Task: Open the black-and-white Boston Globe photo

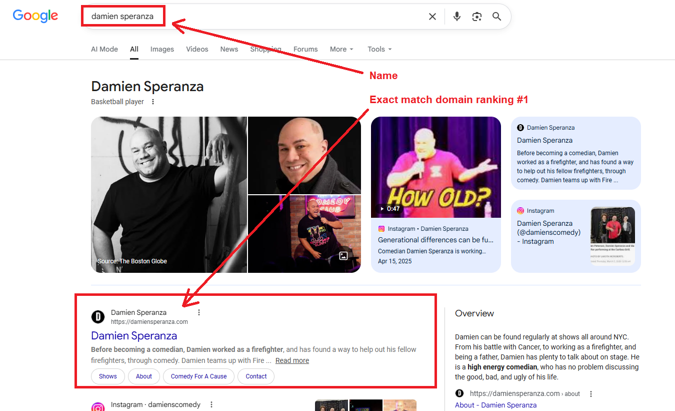Action: click(169, 195)
